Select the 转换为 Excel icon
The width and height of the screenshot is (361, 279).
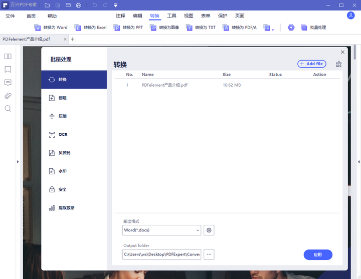pos(78,28)
